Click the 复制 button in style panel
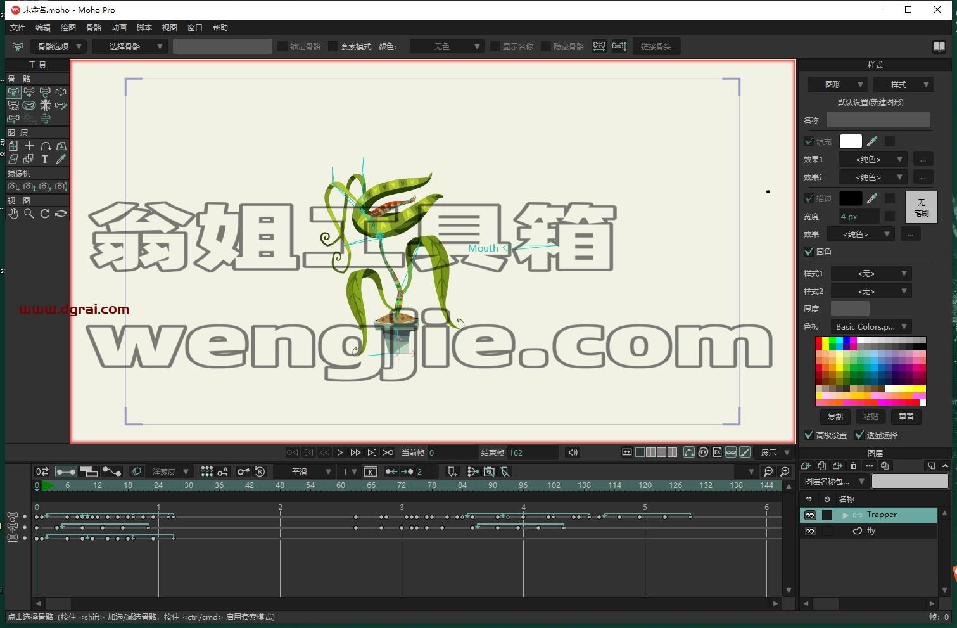The height and width of the screenshot is (628, 957). pos(835,416)
